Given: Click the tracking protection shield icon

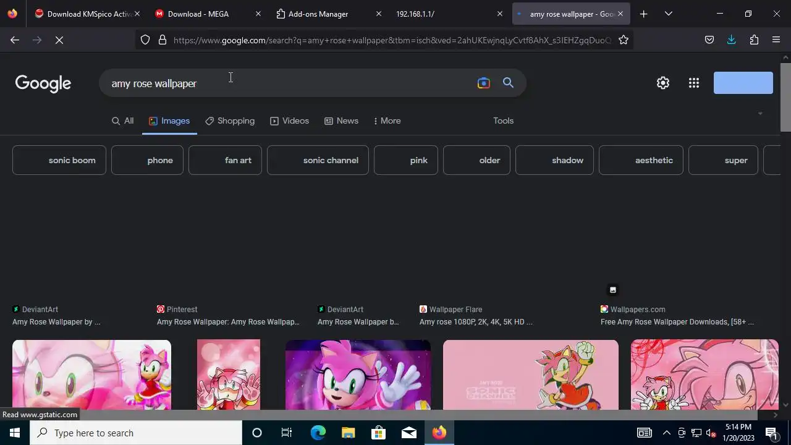Looking at the screenshot, I should 145,40.
